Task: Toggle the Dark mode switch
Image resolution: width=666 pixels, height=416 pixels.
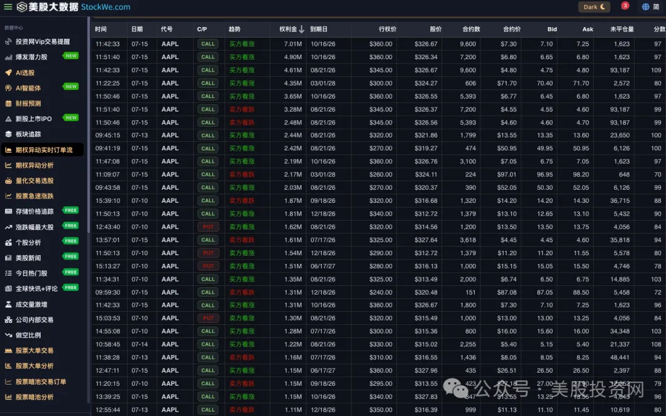Action: click(594, 7)
